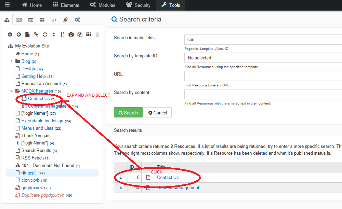Screen dimensions: 342x209
Task: Create a new resource from the document icon
Action: point(27,34)
